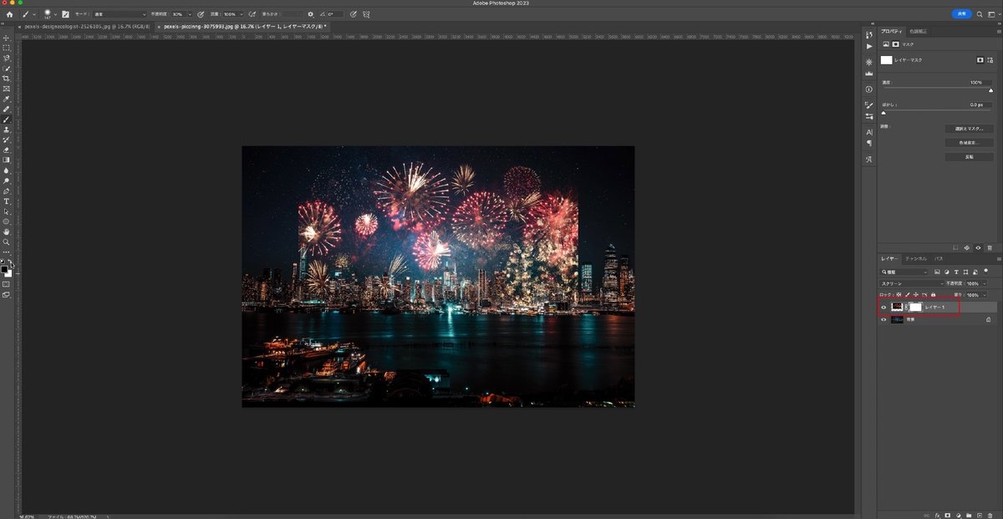Delete mask via Properties trash icon

click(x=989, y=247)
